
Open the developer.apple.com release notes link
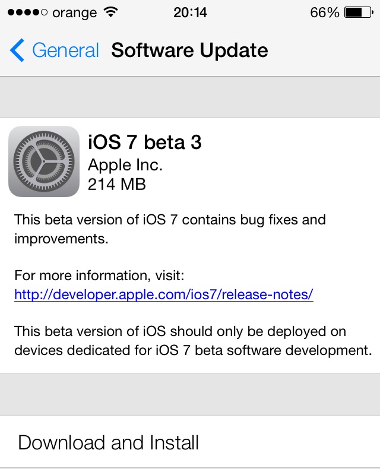(x=163, y=294)
